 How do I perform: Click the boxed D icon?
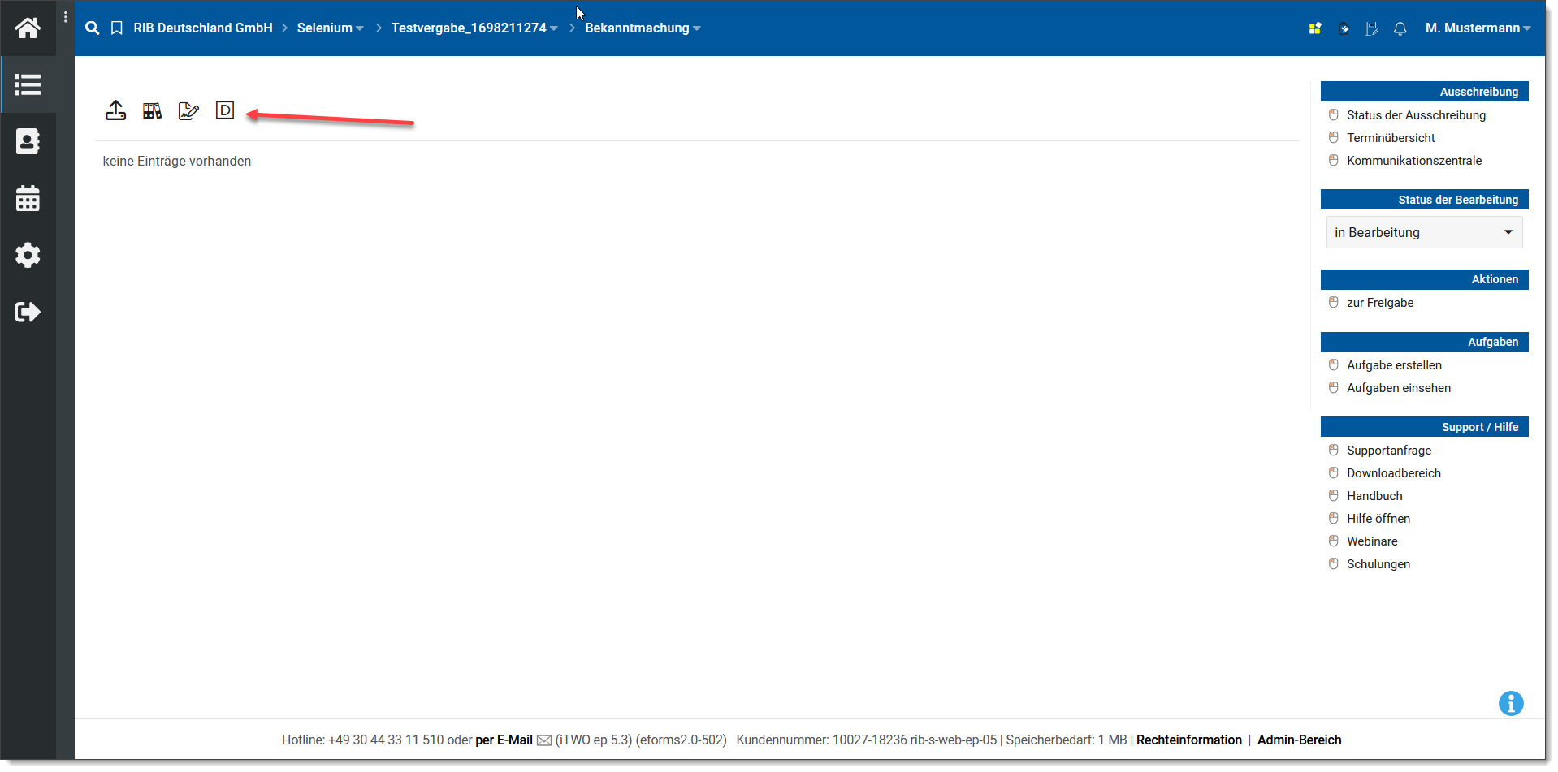[225, 110]
